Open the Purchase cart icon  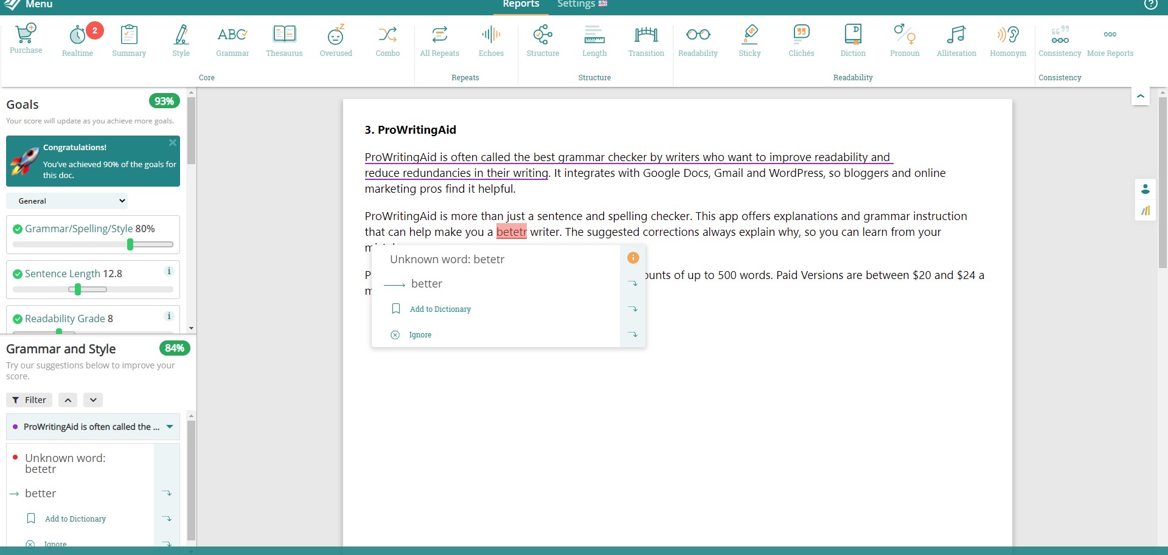click(x=26, y=38)
